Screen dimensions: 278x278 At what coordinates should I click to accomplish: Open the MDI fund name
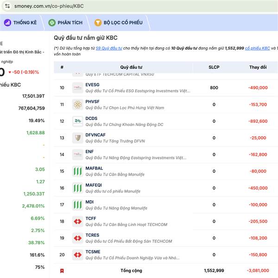pos(89,202)
